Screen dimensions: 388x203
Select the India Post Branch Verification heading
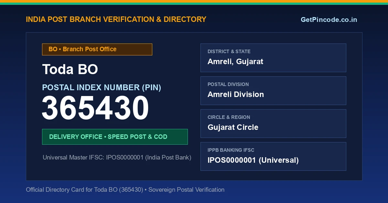116,19
